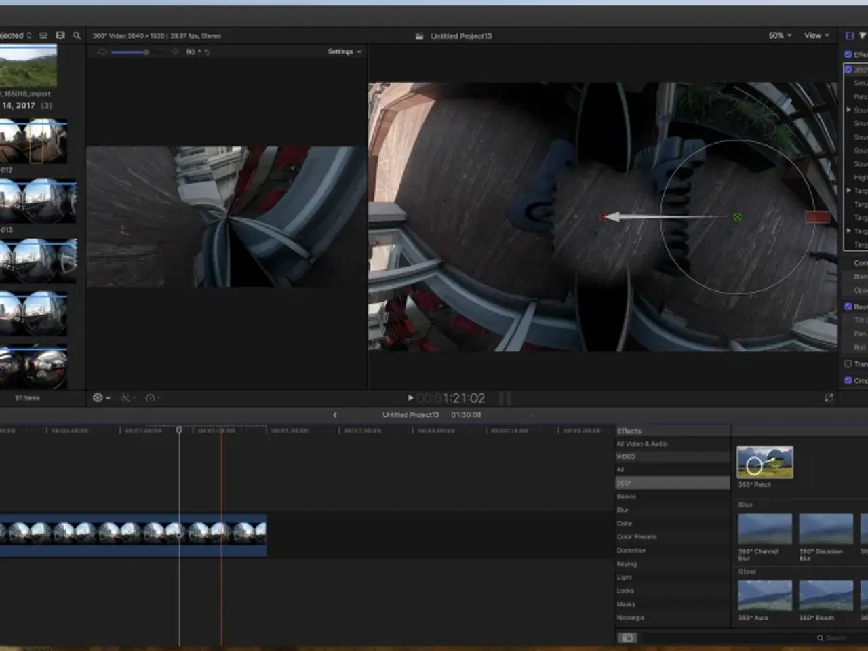Play the viewer with the play button

point(410,398)
